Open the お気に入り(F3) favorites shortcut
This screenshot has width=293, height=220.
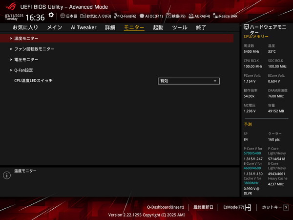(x=96, y=16)
